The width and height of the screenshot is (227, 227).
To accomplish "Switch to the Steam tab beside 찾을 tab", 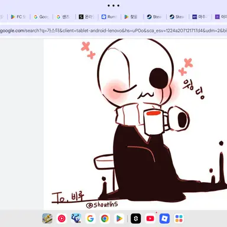I will point(155,17).
